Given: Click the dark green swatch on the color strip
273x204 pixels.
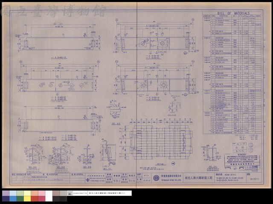Looking at the screenshot, I should 20,199.
